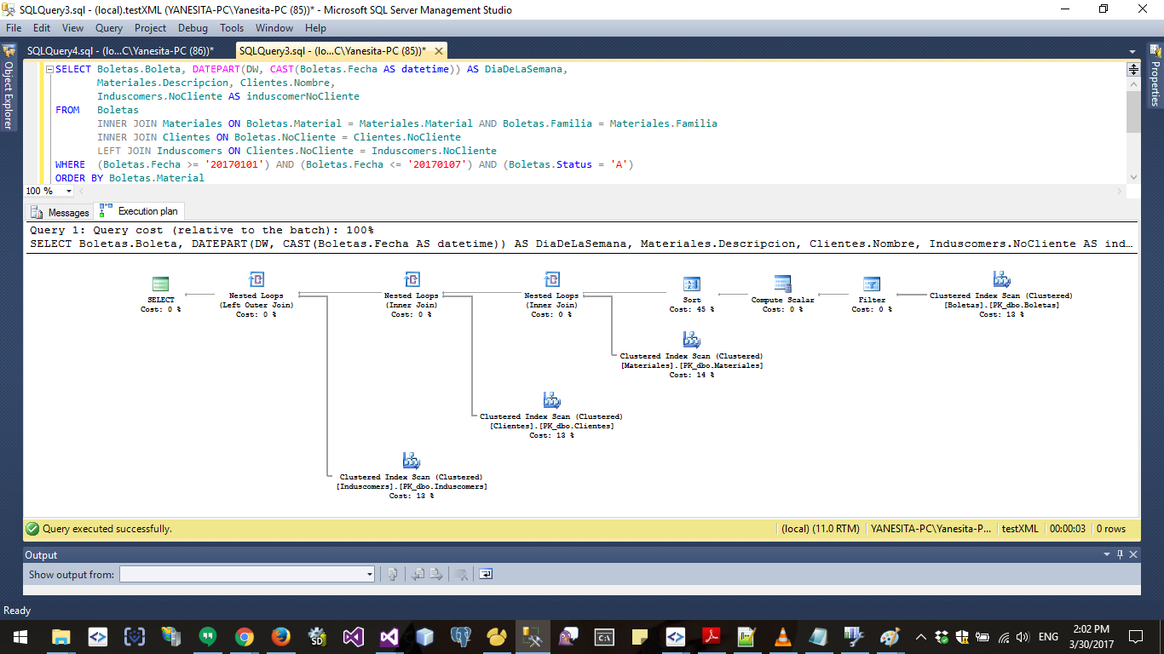
Task: Switch to the Messages results tab
Action: pyautogui.click(x=59, y=212)
